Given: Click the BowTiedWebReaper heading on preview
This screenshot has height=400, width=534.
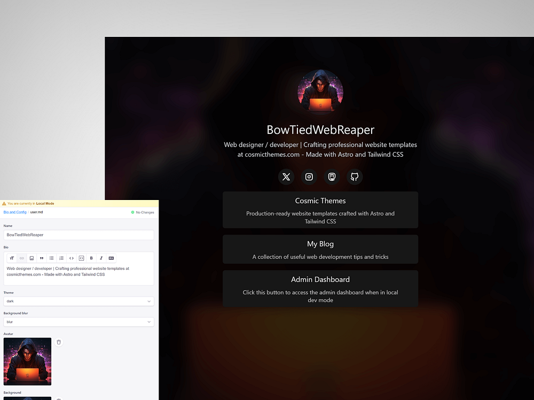Looking at the screenshot, I should [320, 130].
